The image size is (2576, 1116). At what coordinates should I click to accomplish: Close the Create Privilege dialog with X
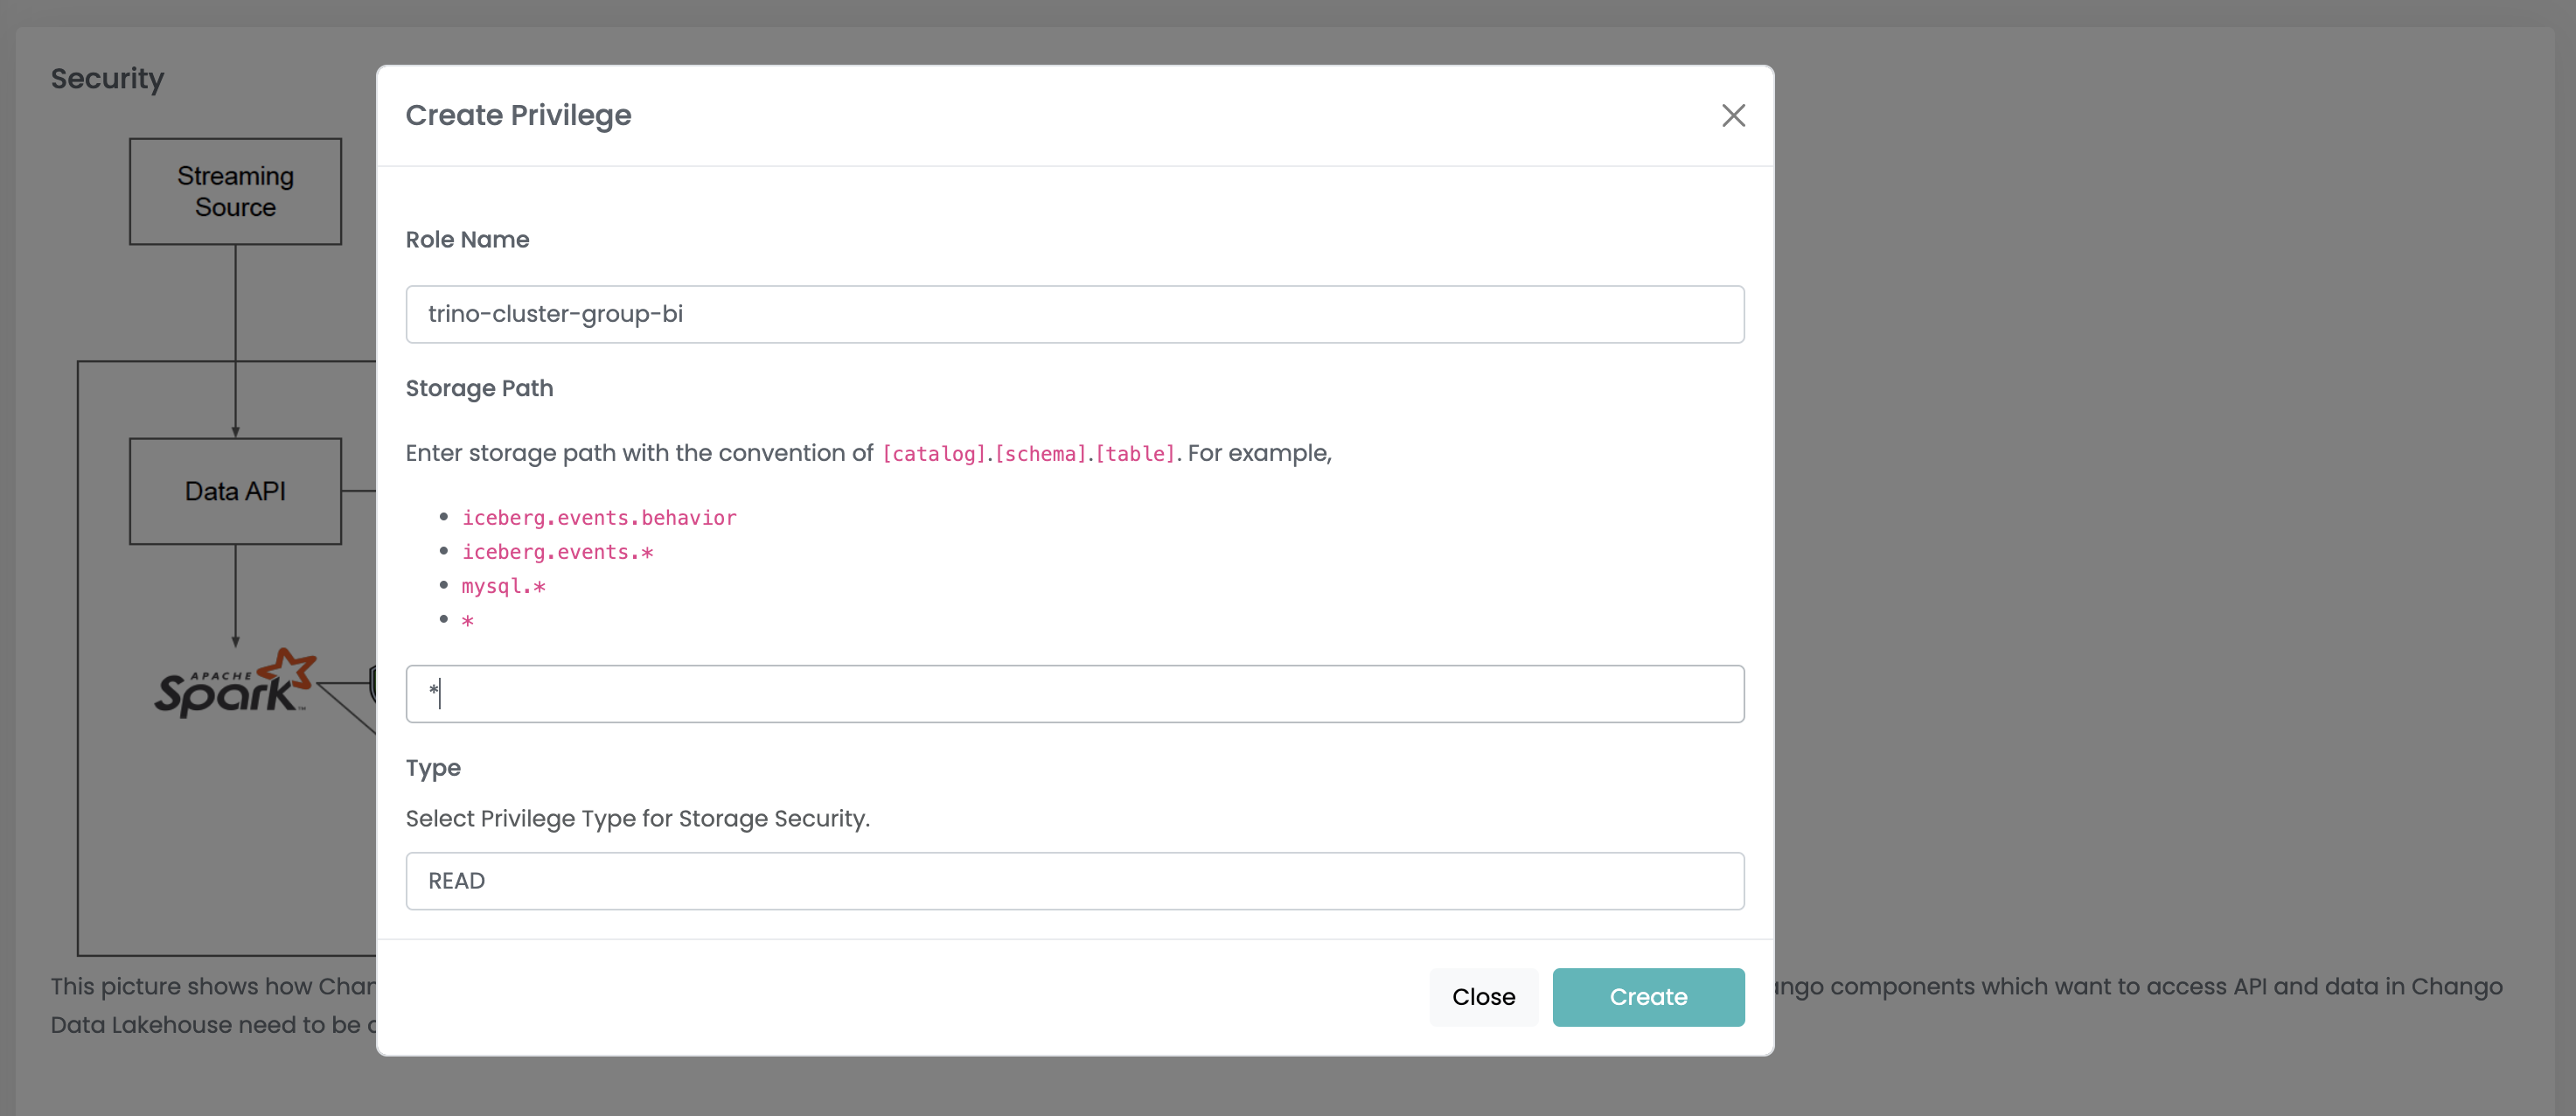(1733, 115)
